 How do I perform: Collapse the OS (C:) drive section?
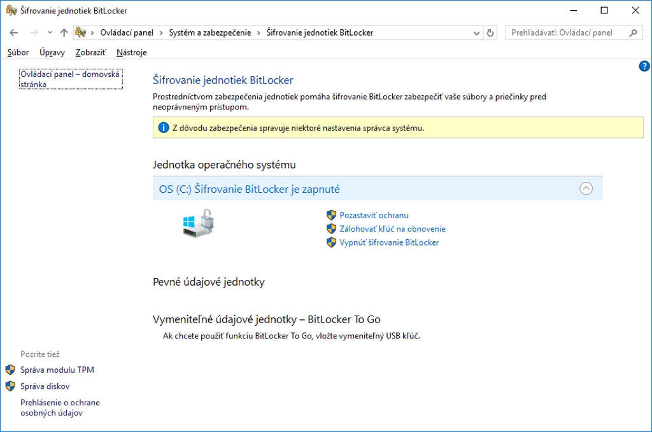tap(586, 188)
